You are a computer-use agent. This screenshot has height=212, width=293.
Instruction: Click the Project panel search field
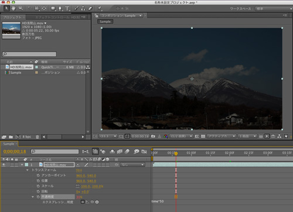[x=29, y=54]
